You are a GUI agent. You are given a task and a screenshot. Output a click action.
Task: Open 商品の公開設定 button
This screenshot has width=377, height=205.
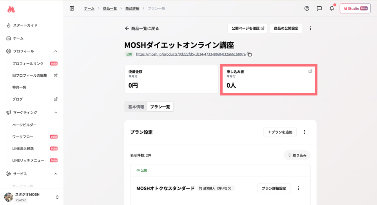[x=286, y=28]
